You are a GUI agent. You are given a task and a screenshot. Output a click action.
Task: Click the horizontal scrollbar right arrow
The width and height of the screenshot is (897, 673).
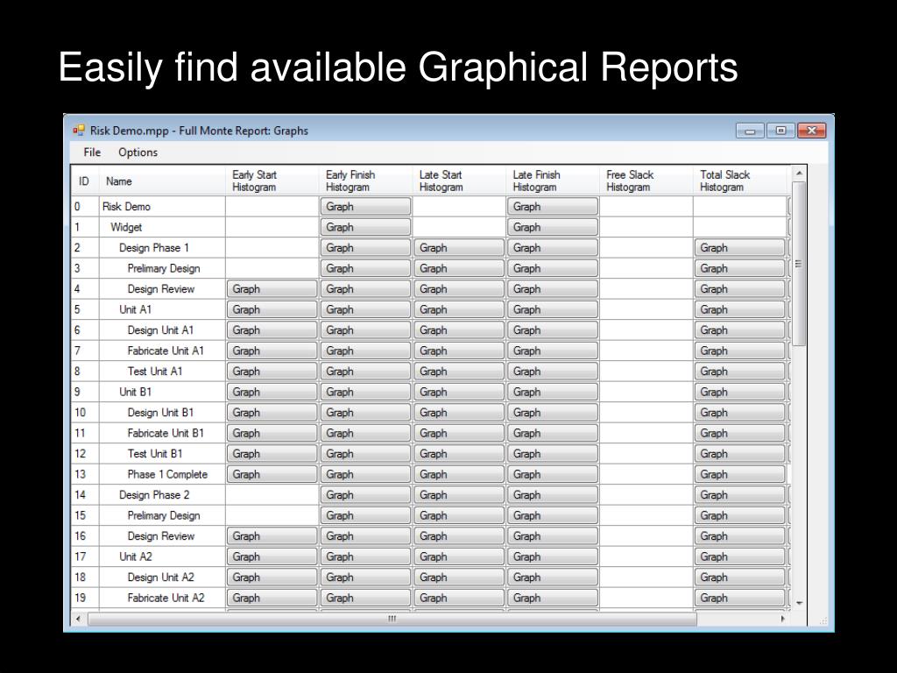pyautogui.click(x=782, y=619)
